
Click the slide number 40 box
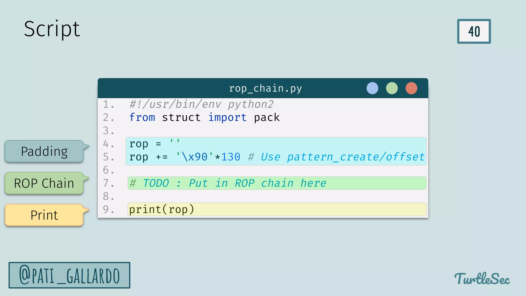coord(474,31)
